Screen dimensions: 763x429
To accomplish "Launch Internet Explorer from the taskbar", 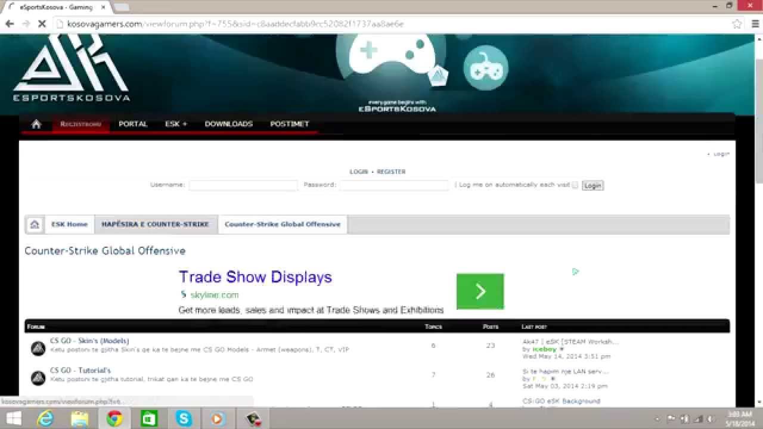I will click(x=45, y=418).
